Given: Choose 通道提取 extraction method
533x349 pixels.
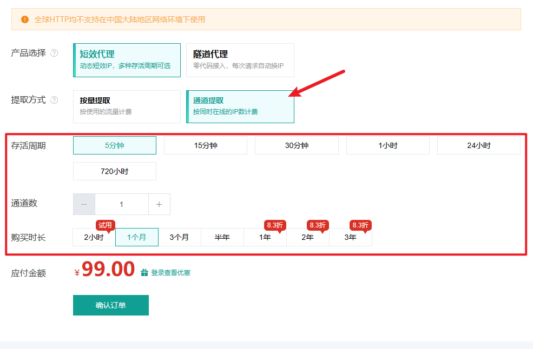Looking at the screenshot, I should click(240, 106).
